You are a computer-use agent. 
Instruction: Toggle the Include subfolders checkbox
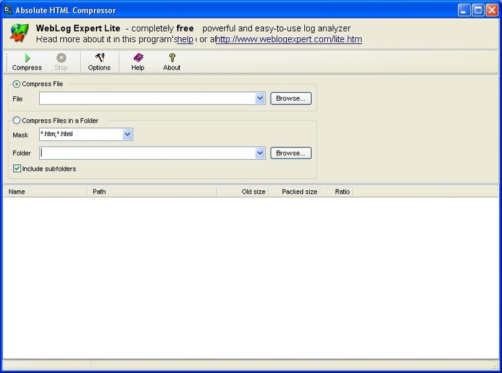(x=17, y=168)
